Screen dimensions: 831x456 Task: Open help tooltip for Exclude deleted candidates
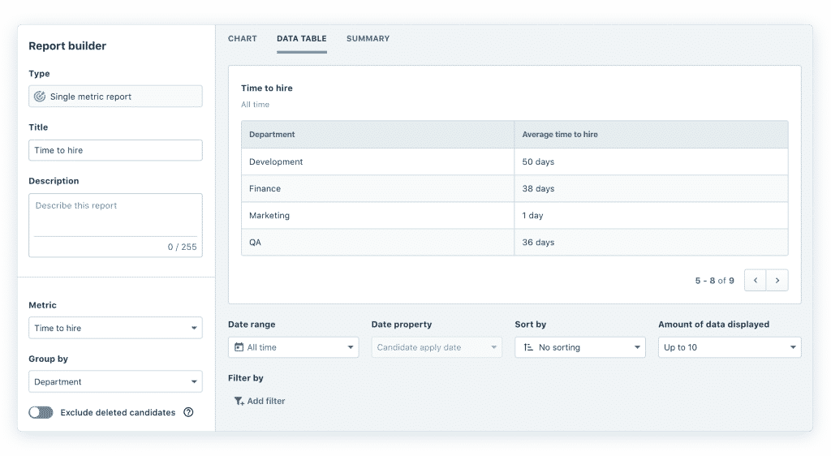pyautogui.click(x=188, y=412)
